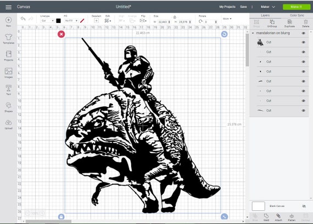
Task: Collapse the mandalorian on blurrg group arrow
Action: 253,33
